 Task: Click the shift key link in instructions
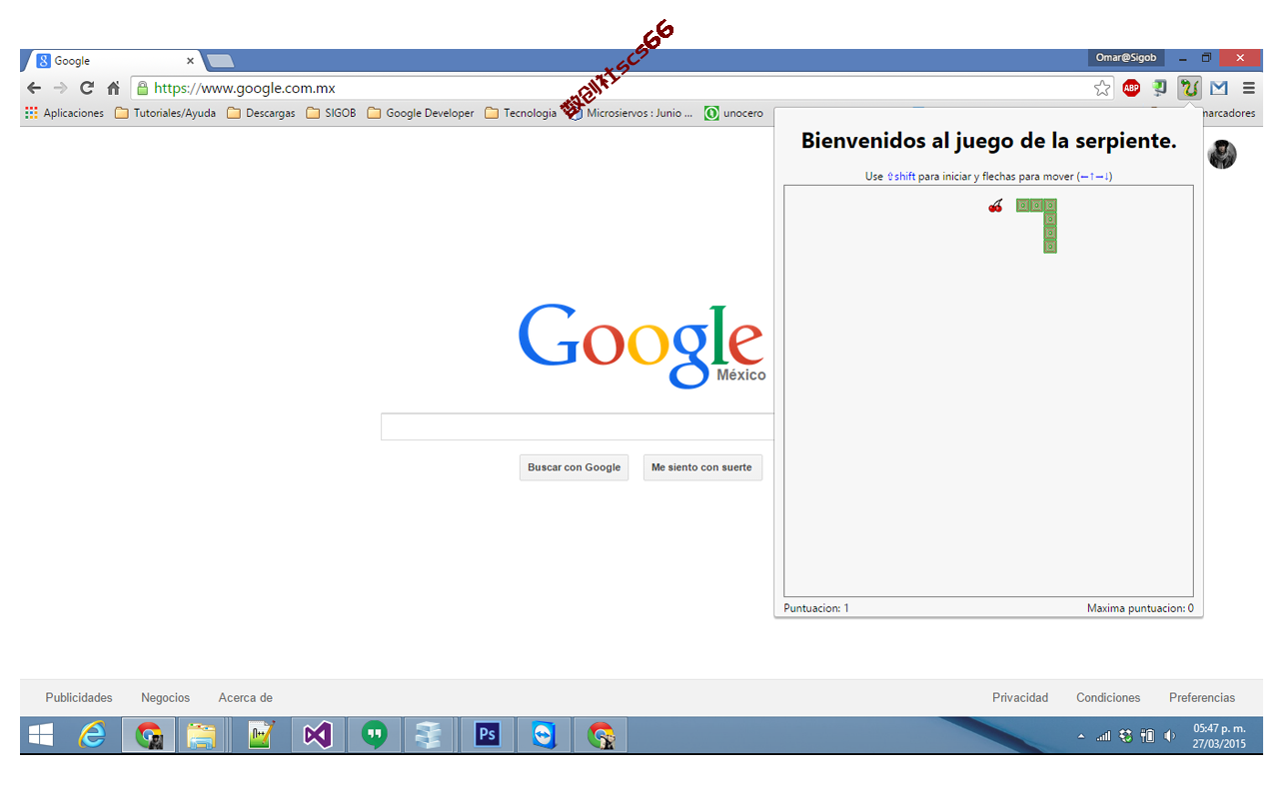click(901, 177)
